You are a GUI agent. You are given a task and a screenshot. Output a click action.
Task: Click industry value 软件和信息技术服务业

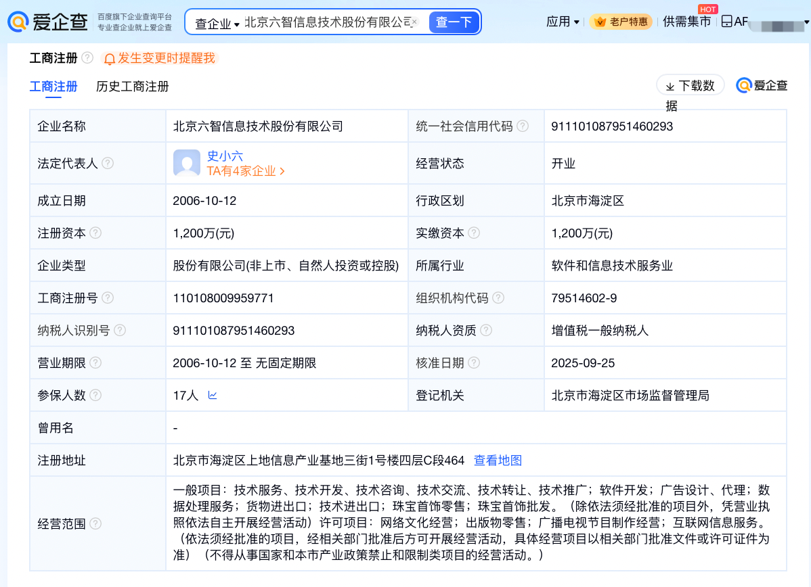pos(612,266)
